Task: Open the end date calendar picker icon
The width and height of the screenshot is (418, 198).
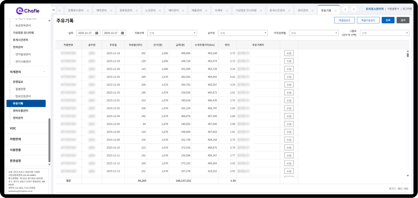Action: (123, 33)
